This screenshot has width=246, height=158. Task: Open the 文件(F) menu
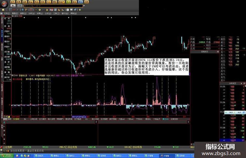click(x=7, y=13)
